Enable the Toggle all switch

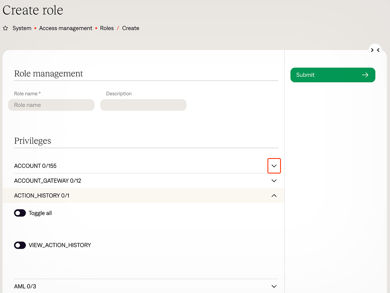click(x=20, y=213)
